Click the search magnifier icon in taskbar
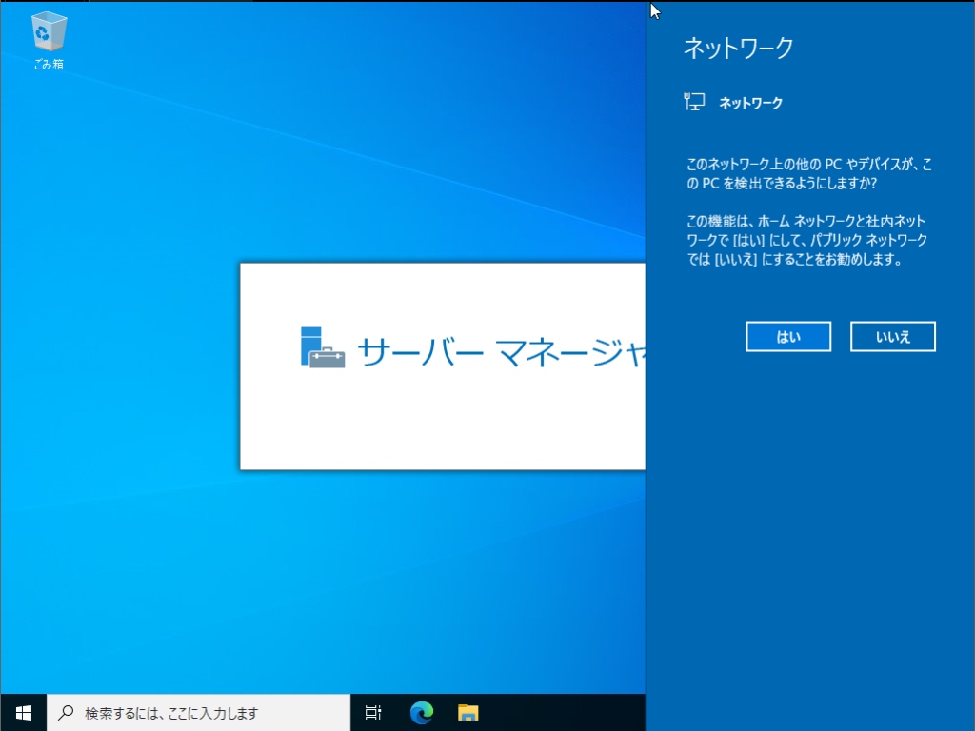This screenshot has width=975, height=731. click(x=66, y=712)
